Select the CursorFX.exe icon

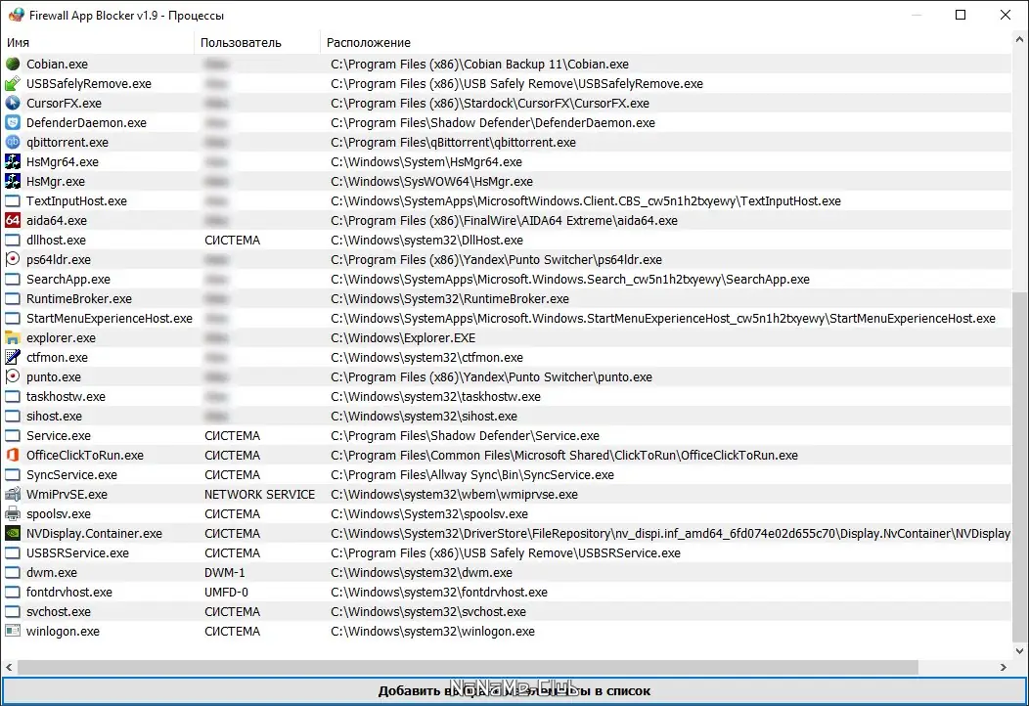tap(13, 103)
